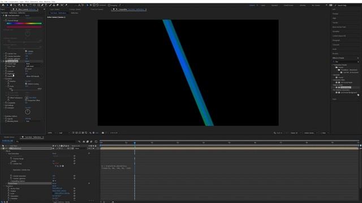
Task: Select the Brush tool
Action: coord(50,5)
